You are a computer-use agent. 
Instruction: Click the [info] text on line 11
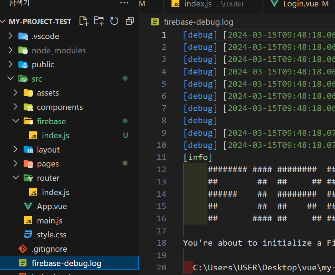pos(198,158)
